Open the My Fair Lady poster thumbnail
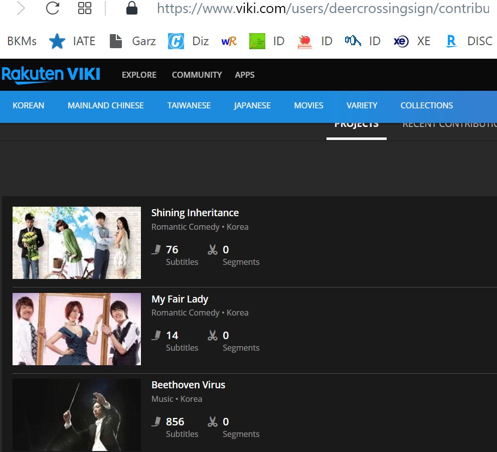497x452 pixels. coord(77,329)
